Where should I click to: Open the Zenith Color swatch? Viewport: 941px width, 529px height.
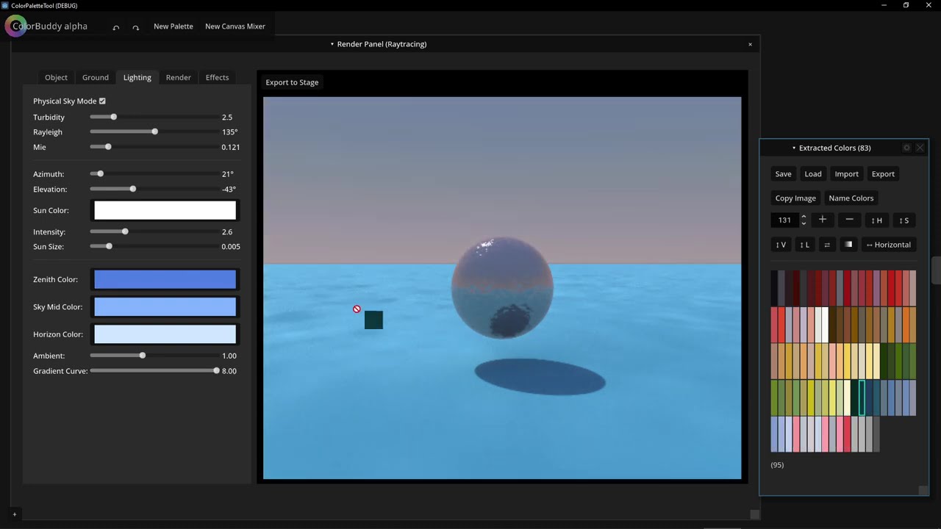click(165, 279)
